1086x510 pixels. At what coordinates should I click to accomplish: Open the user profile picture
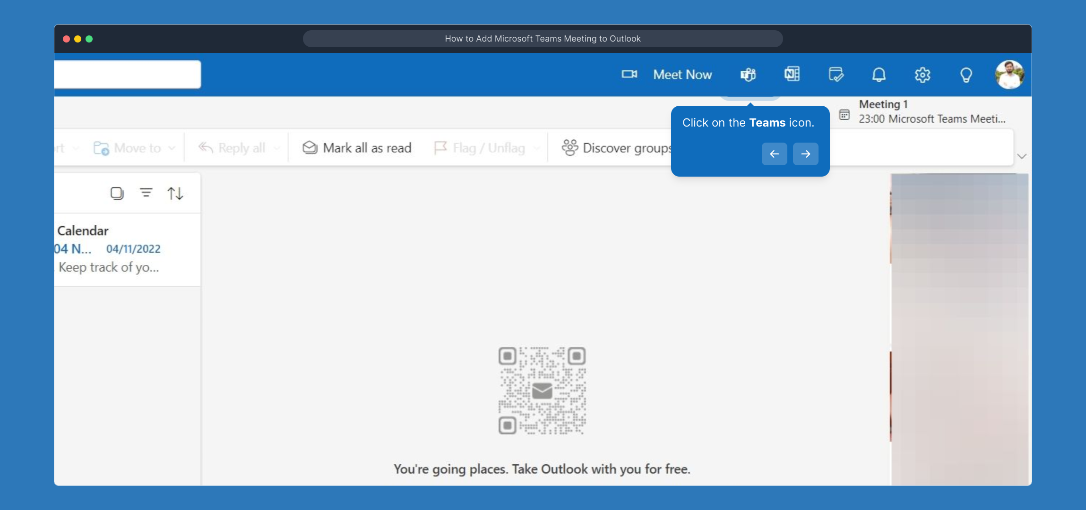[1009, 75]
